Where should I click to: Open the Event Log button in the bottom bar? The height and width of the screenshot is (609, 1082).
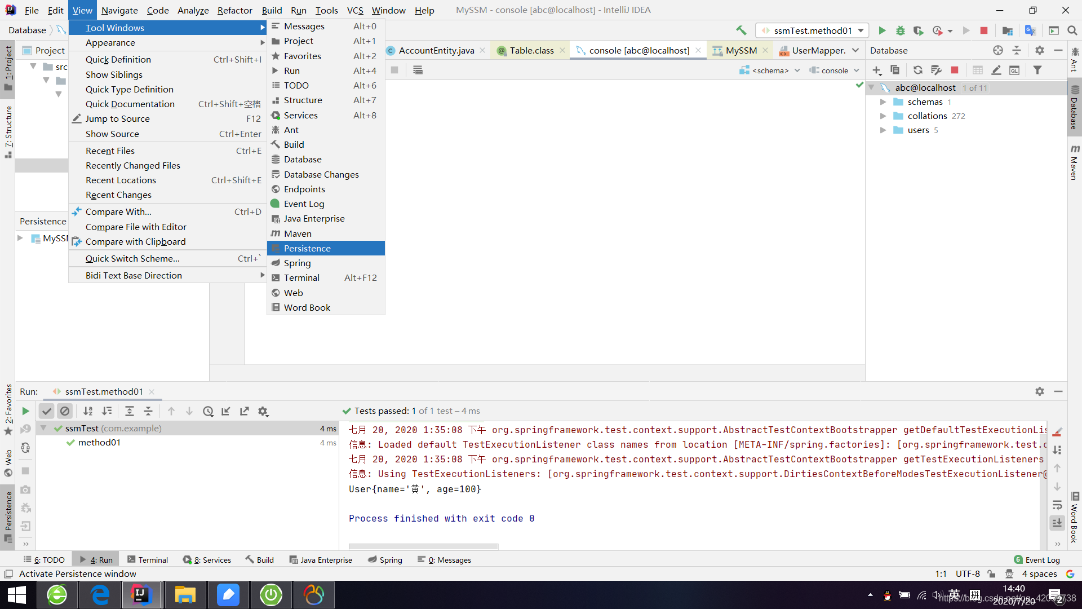click(x=1036, y=560)
